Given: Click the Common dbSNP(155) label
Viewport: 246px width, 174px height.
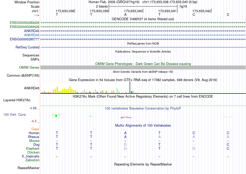Looking at the screenshot, I should 23,75.
